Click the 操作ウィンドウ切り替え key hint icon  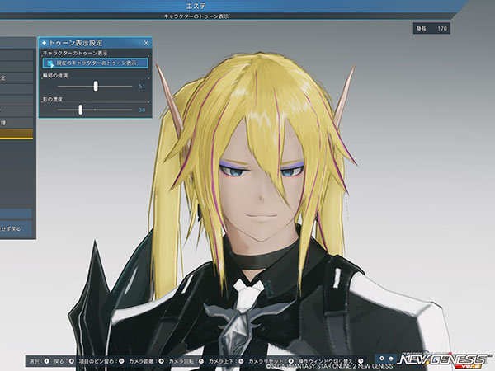[361, 361]
